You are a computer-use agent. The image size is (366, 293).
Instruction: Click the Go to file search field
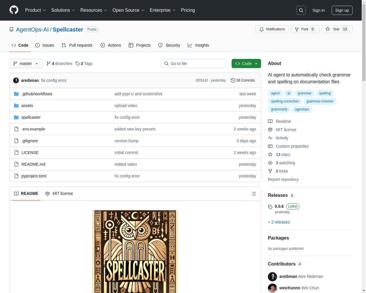194,64
